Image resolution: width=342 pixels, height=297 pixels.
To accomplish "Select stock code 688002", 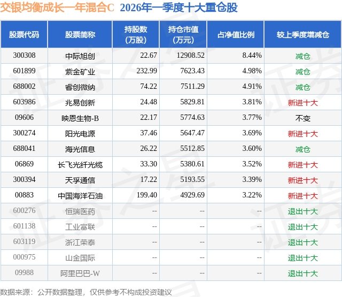I will coord(24,87).
